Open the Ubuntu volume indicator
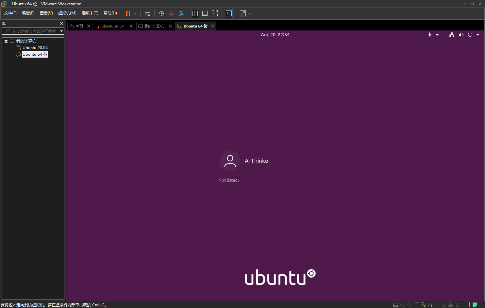Viewport: 485px width, 308px height. coord(461,35)
